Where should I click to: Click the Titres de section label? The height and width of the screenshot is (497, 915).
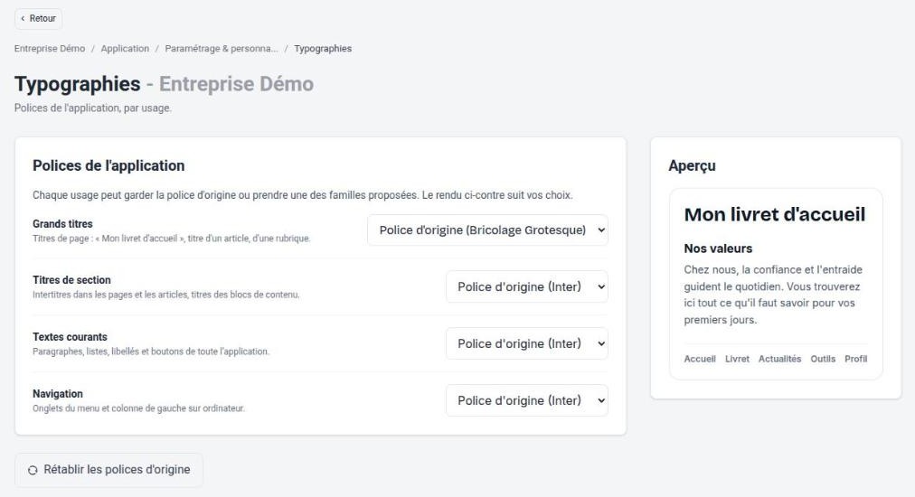pos(71,280)
